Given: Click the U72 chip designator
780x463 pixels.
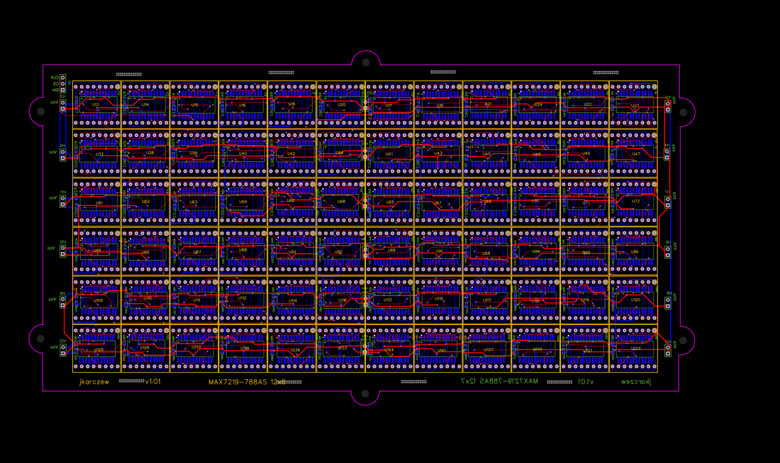Looking at the screenshot, I should 636,201.
